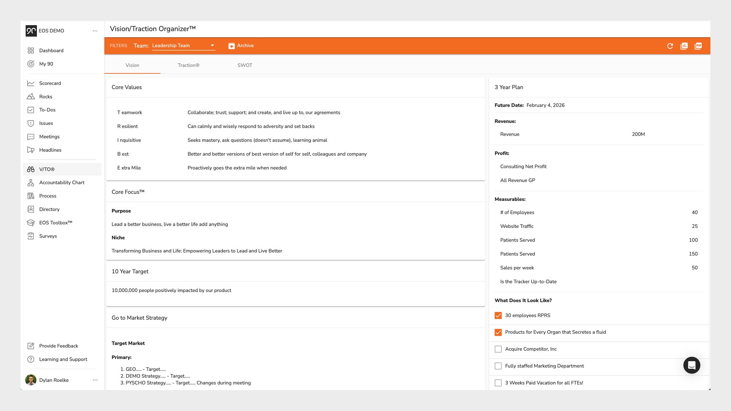Open the chat support bubble
Image resolution: width=731 pixels, height=411 pixels.
click(691, 365)
